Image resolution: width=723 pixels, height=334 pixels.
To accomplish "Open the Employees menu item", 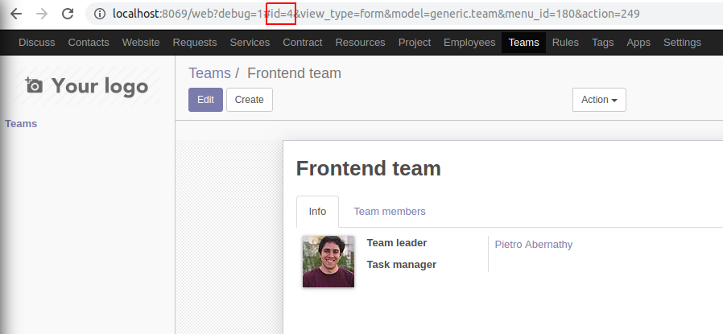I will pos(469,43).
